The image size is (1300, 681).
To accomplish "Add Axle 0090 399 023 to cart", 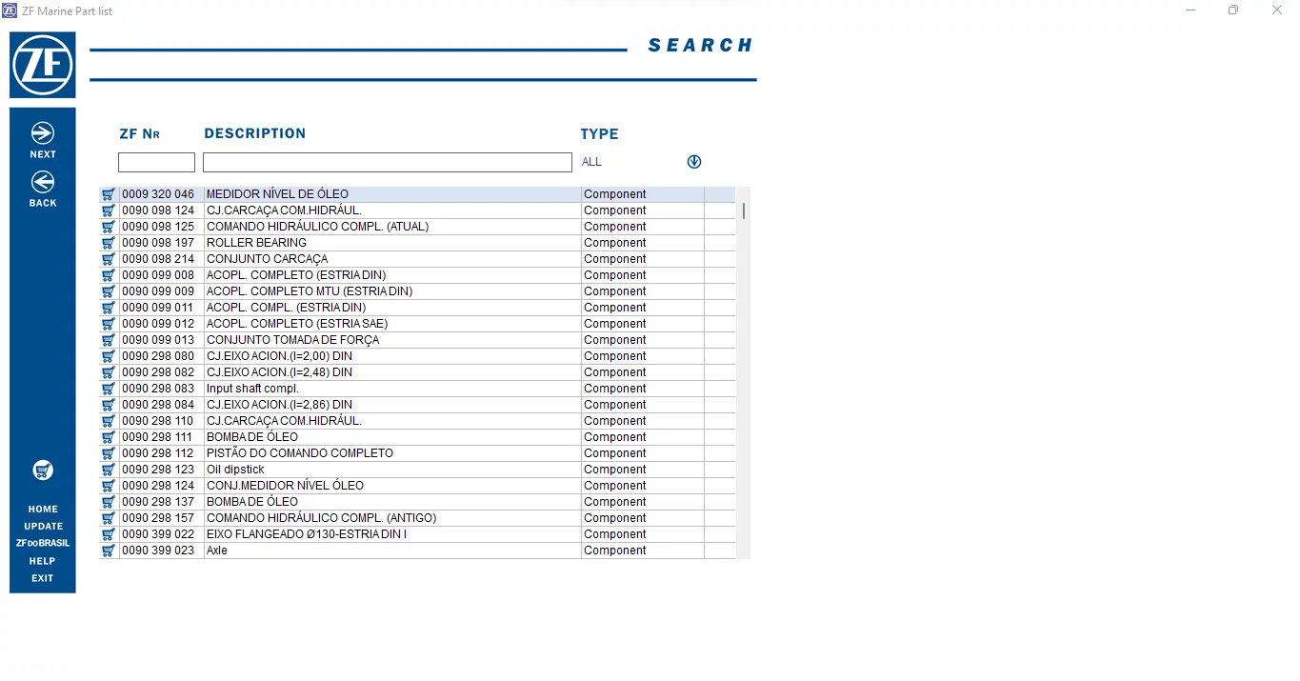I will 109,551.
